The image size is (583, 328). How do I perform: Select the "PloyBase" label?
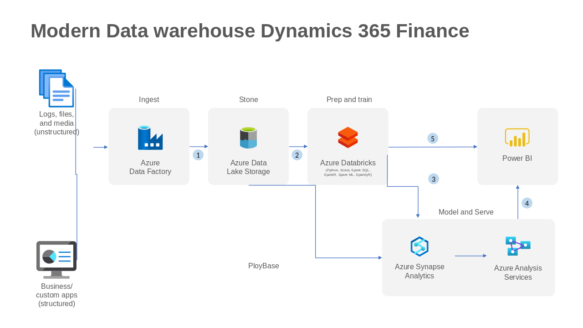[264, 266]
